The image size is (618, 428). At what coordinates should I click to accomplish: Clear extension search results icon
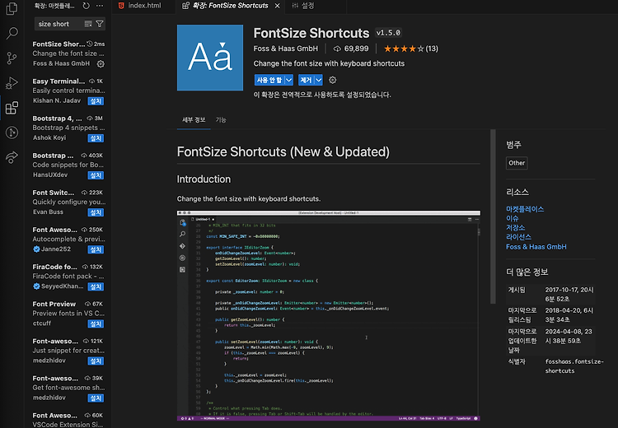click(88, 24)
